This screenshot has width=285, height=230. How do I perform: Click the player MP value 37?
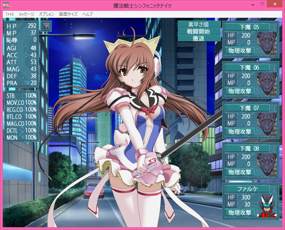(34, 33)
